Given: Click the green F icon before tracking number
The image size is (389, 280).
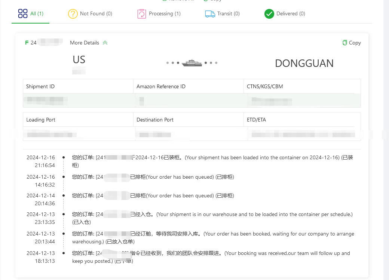Looking at the screenshot, I should pos(27,43).
